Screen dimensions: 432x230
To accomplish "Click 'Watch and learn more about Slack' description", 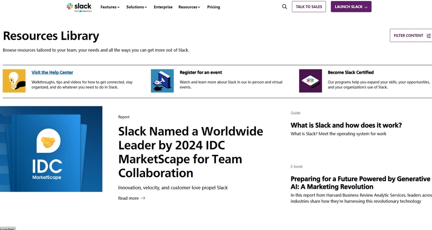I will 231,84.
